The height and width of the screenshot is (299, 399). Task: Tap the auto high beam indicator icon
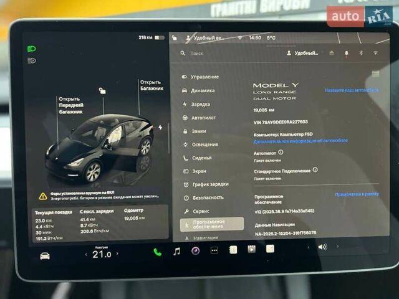[x=32, y=61]
